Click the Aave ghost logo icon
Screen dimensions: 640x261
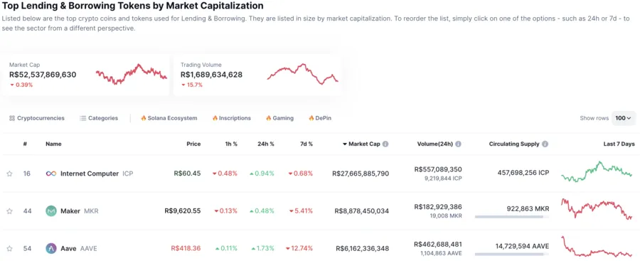[x=51, y=248]
